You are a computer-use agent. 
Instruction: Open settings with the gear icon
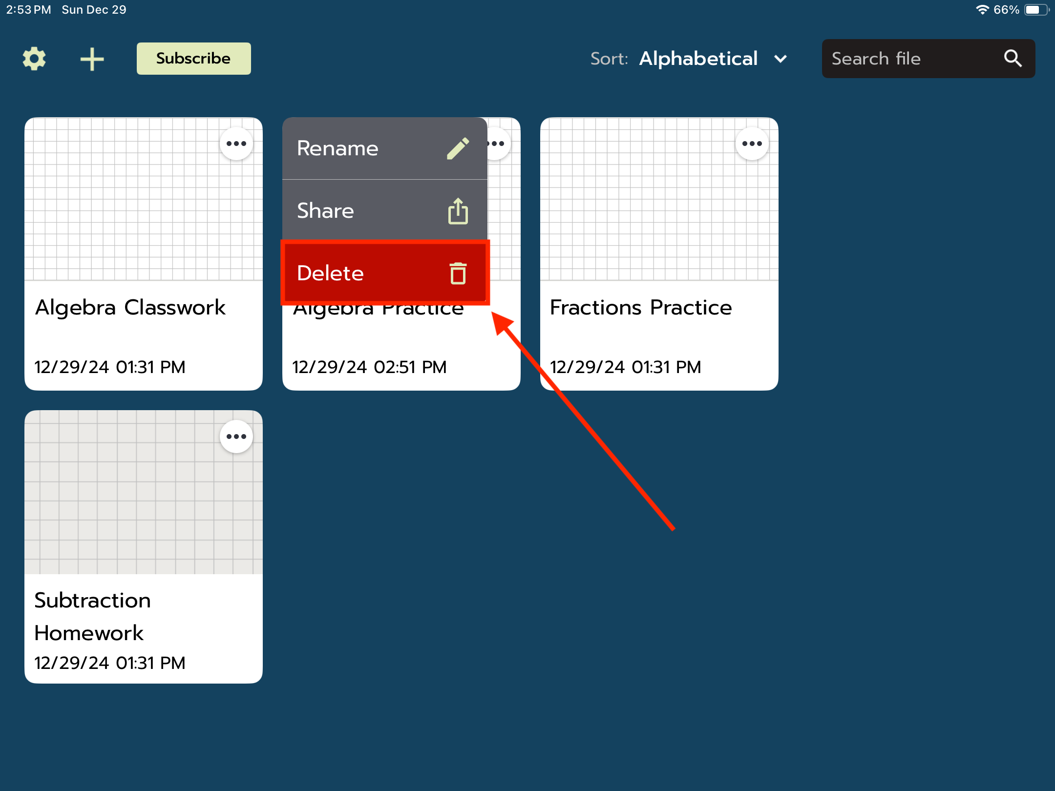[34, 59]
